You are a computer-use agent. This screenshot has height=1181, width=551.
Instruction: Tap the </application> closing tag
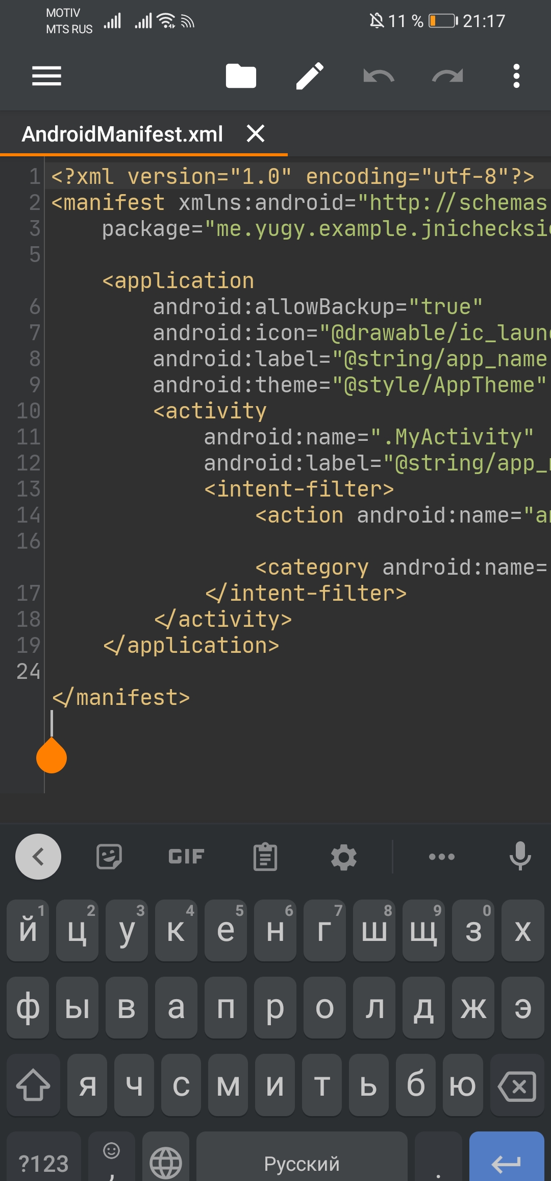[191, 646]
